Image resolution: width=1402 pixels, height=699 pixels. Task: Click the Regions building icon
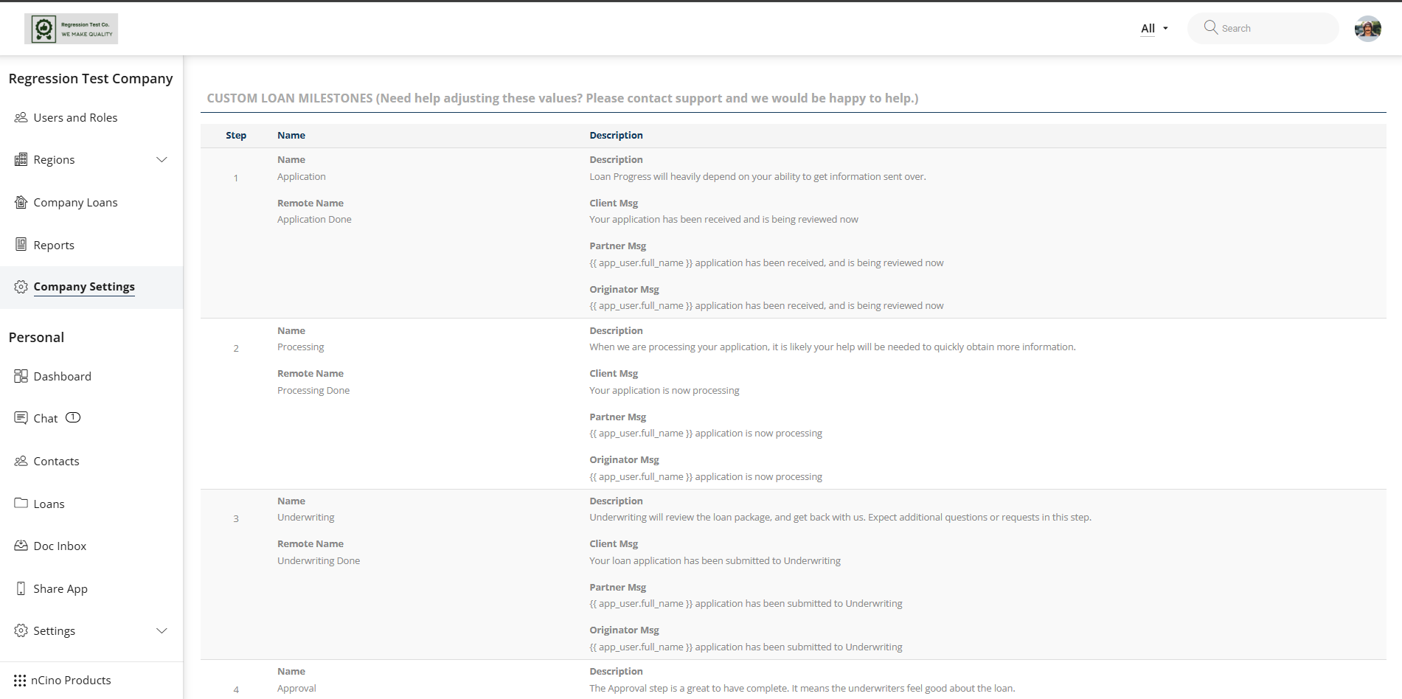tap(21, 159)
